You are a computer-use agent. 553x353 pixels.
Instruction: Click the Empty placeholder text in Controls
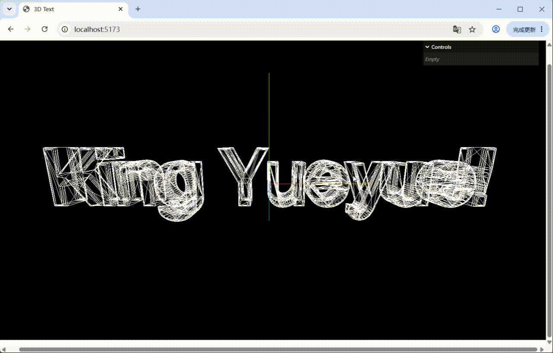pos(432,59)
